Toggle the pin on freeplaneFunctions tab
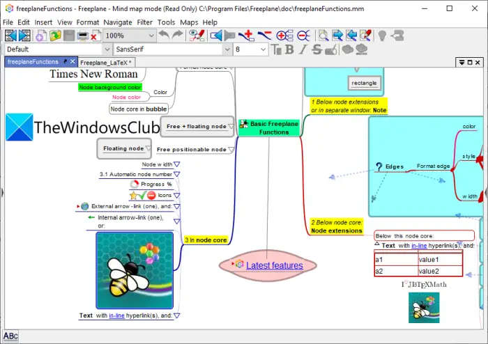The image size is (488, 344). tap(65, 61)
